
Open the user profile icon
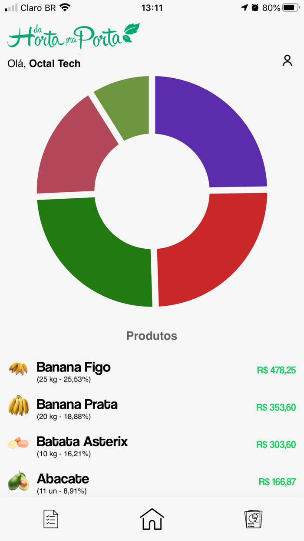coord(287,60)
